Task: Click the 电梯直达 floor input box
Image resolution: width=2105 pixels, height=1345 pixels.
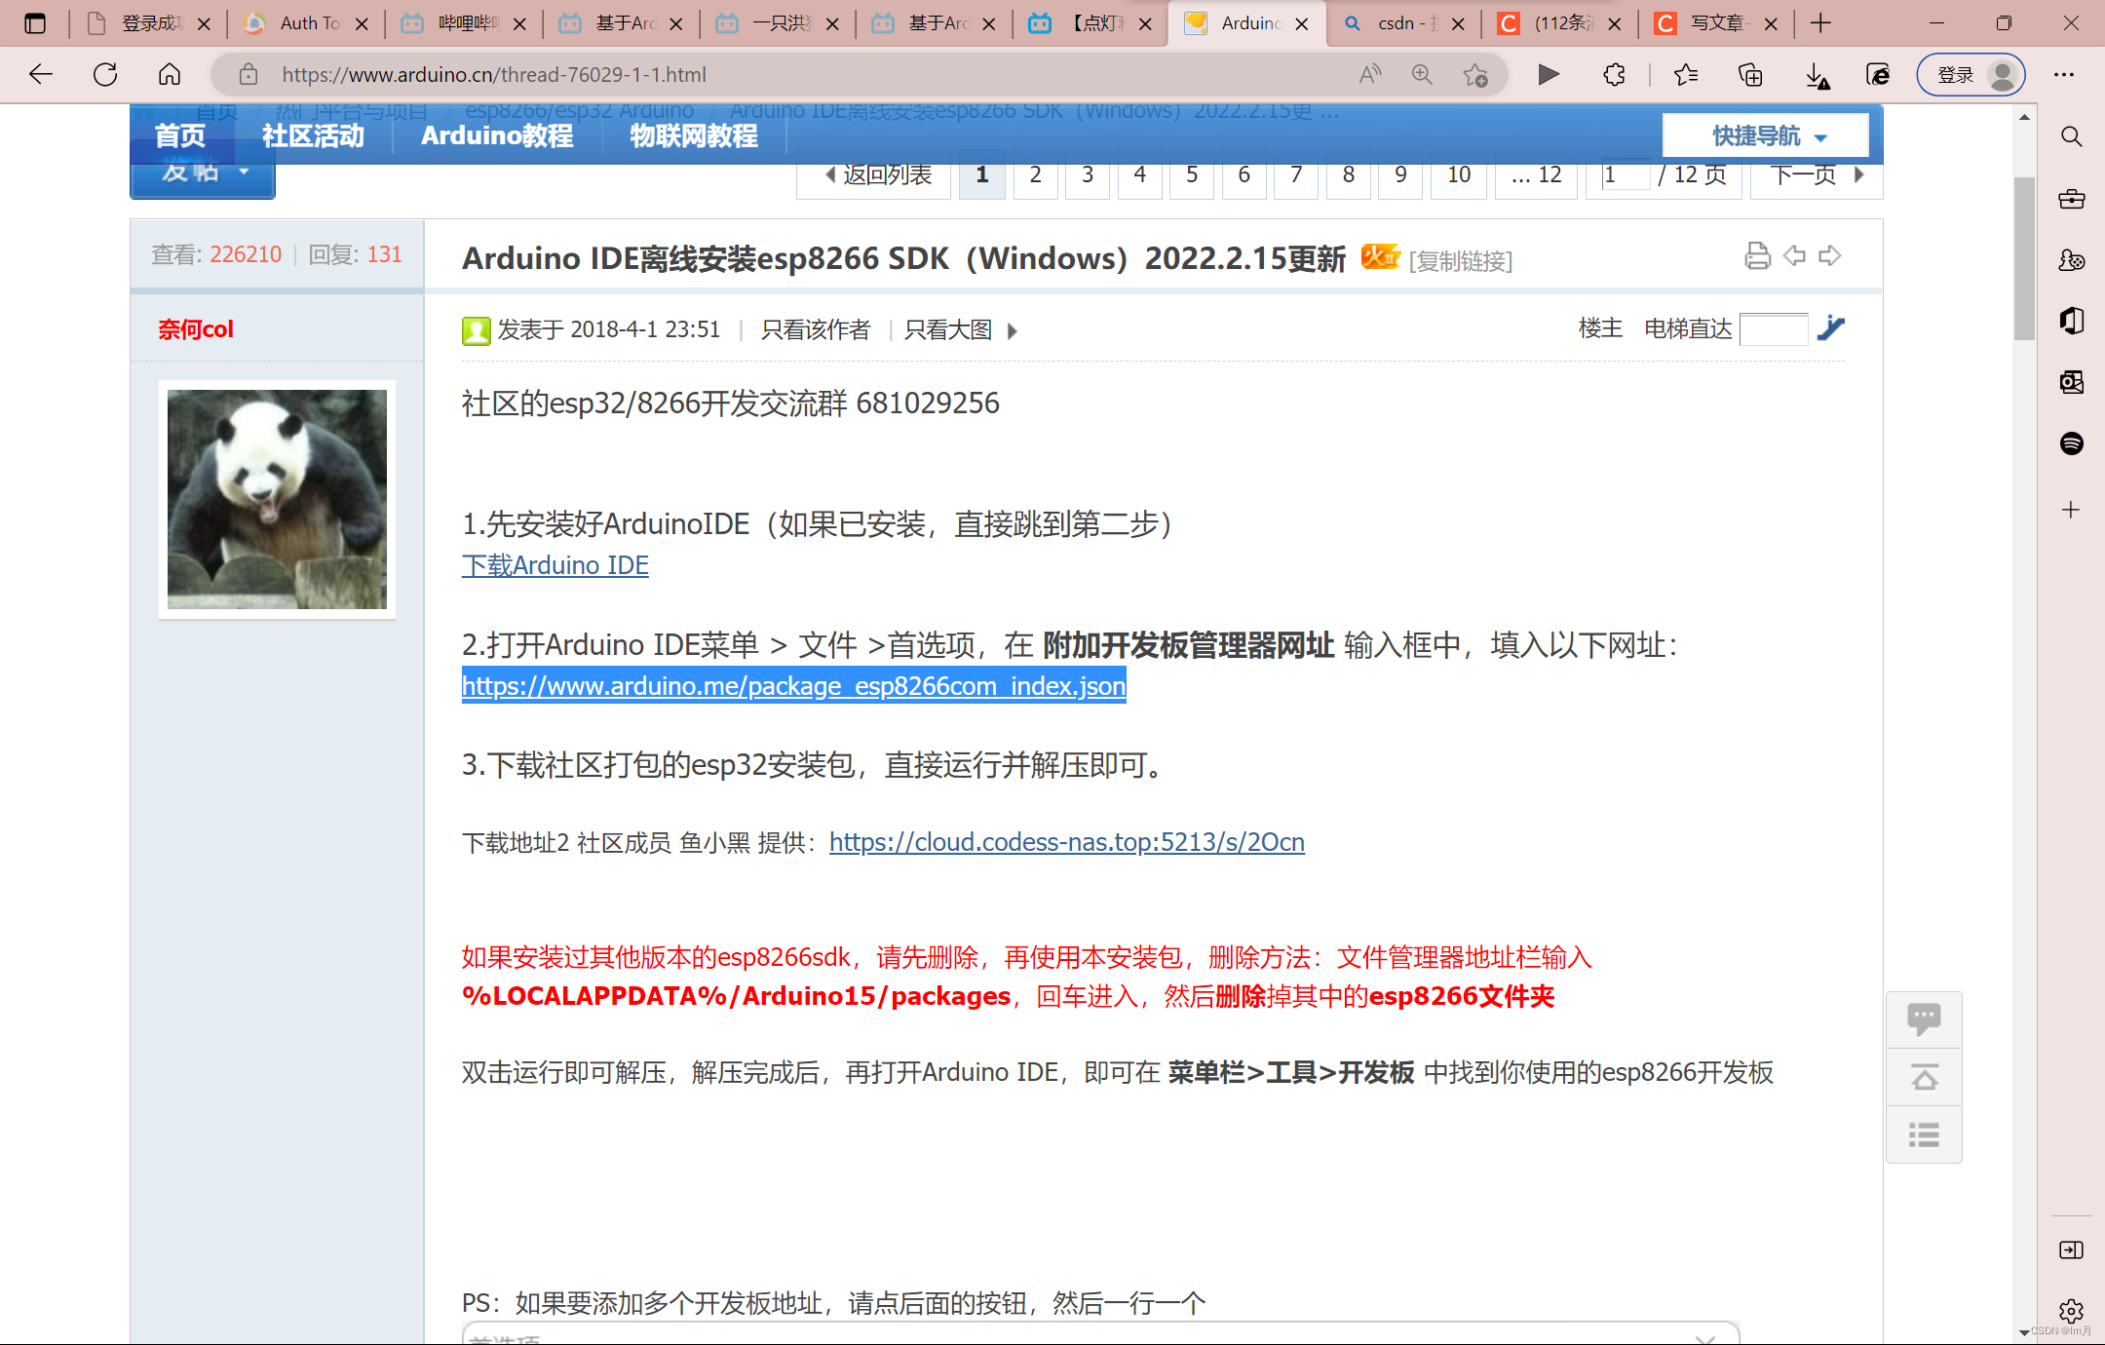Action: pos(1774,329)
